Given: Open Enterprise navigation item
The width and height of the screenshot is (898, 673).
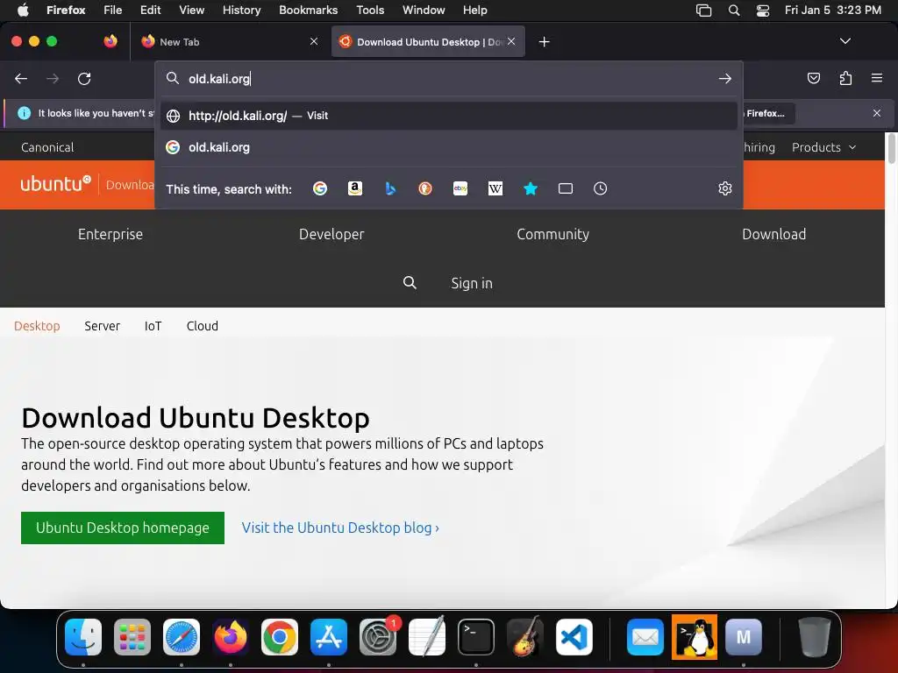Looking at the screenshot, I should click(110, 234).
